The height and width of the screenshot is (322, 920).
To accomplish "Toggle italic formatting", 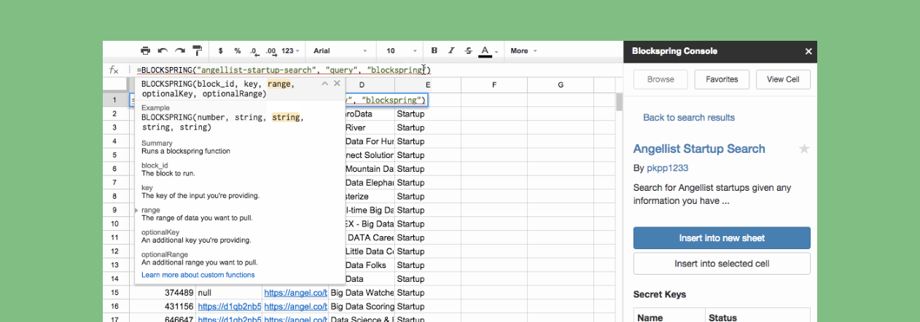I will click(x=451, y=51).
